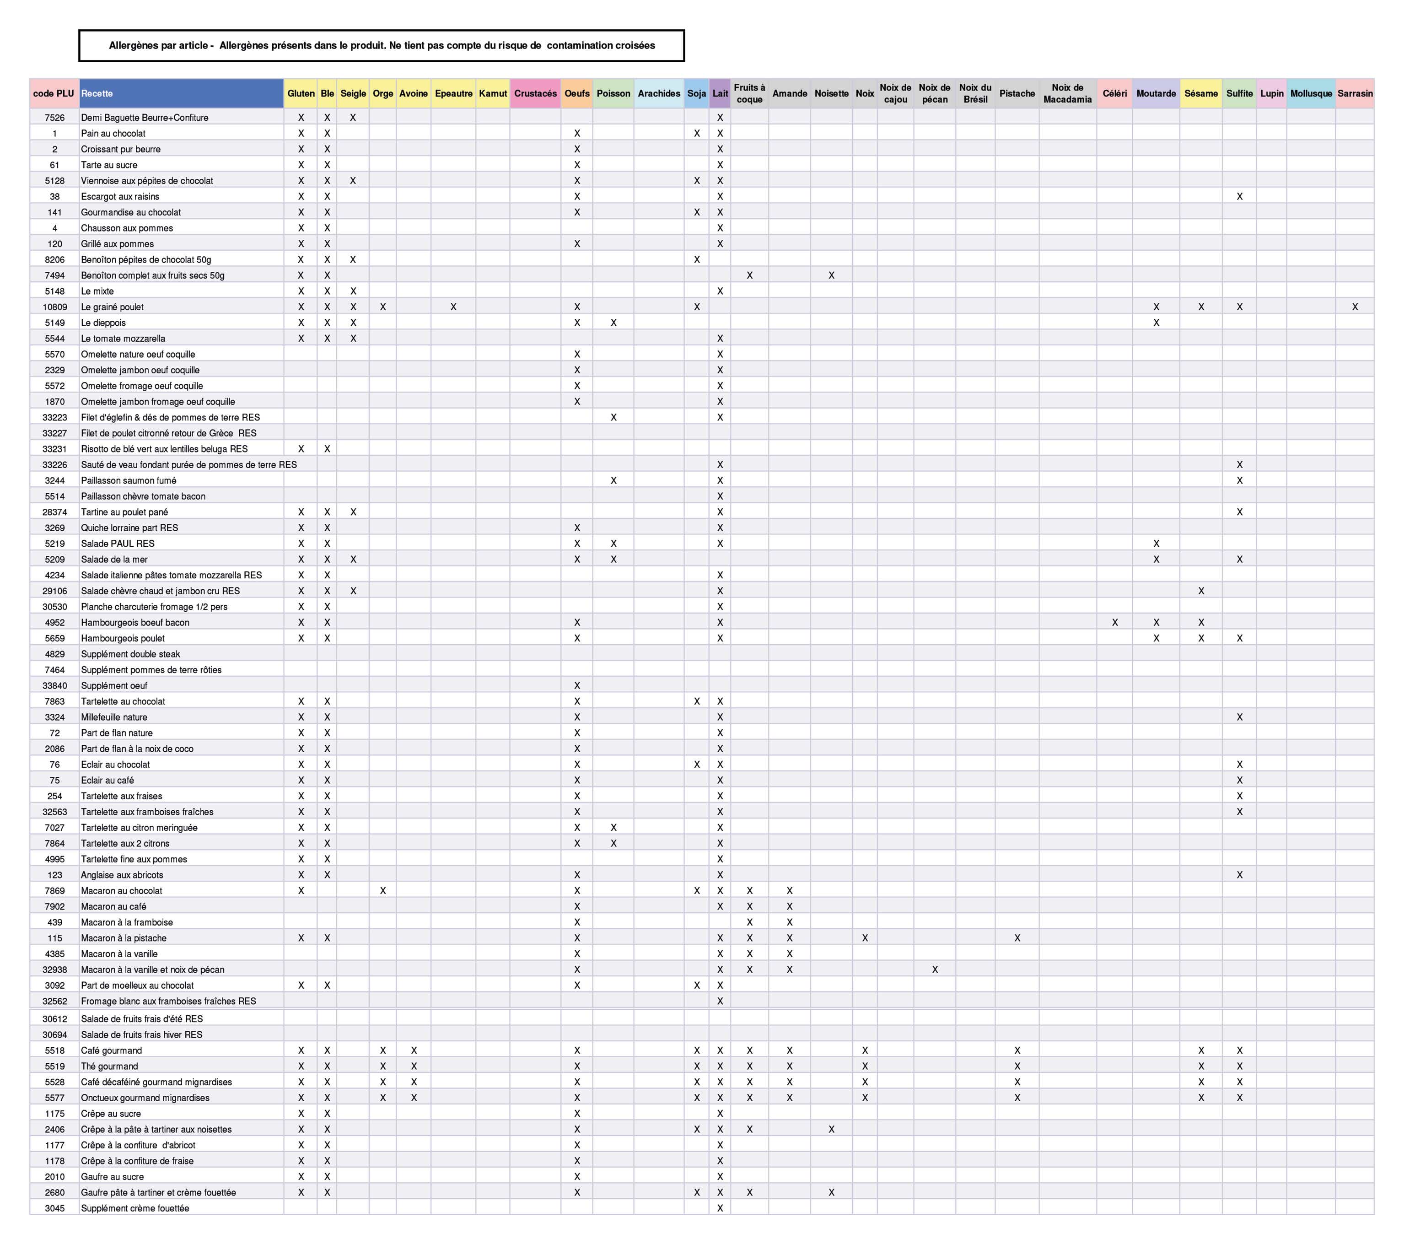Image resolution: width=1404 pixels, height=1244 pixels.
Task: Click the 'Poisson' column header
Action: coord(613,93)
